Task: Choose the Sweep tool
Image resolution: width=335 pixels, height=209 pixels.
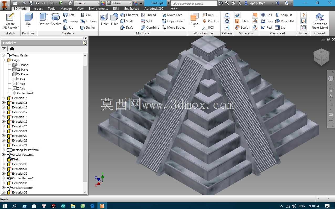Action: tap(70, 21)
